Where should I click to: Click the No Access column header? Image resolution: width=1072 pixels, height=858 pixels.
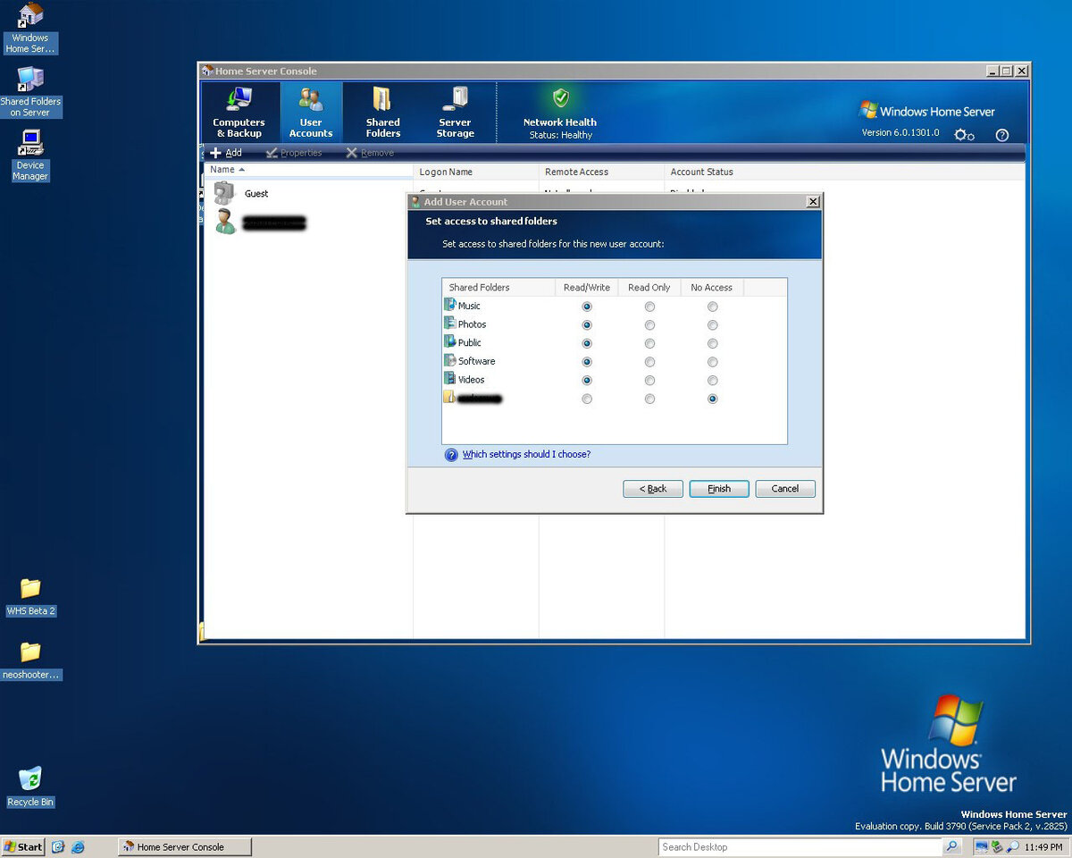712,288
